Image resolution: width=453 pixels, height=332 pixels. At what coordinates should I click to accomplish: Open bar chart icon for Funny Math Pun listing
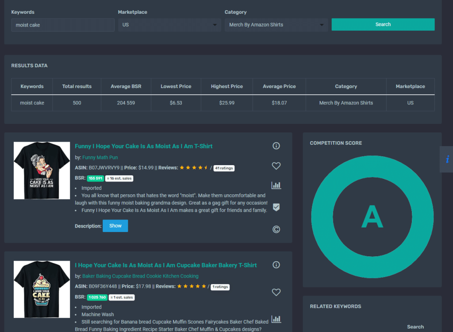(276, 185)
